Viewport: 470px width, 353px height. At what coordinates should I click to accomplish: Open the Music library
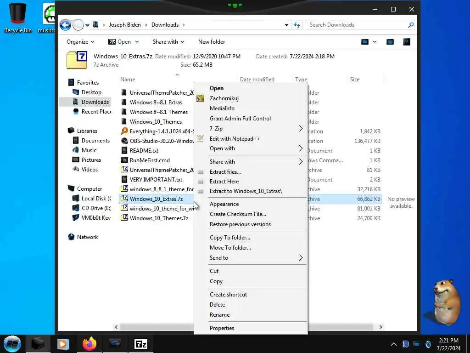[x=85, y=150]
